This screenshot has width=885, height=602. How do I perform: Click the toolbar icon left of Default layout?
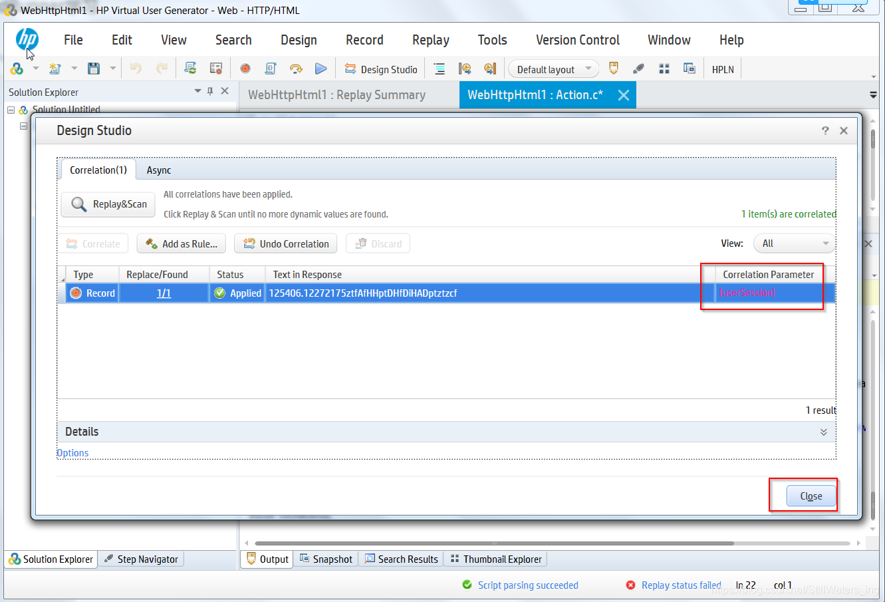tap(490, 69)
